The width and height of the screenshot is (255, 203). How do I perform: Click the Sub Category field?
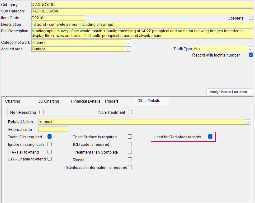click(142, 11)
